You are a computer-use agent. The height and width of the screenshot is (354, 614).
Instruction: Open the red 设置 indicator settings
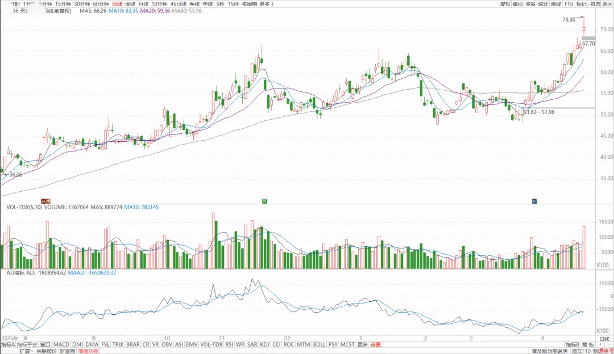pos(376,344)
